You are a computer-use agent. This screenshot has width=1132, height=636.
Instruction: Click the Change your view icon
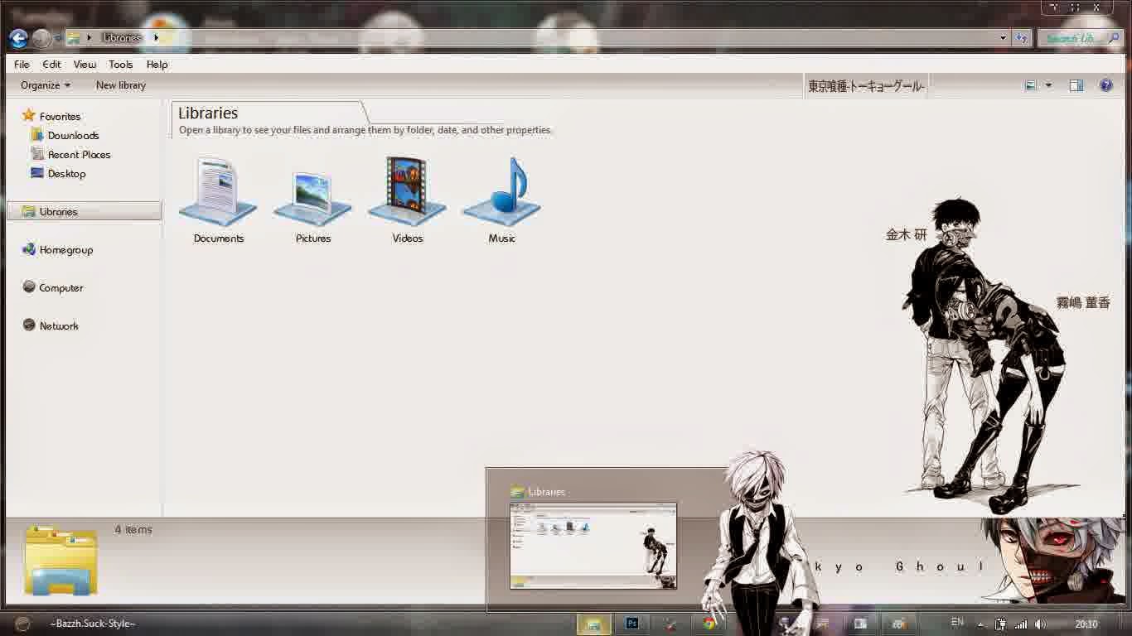coord(1031,85)
